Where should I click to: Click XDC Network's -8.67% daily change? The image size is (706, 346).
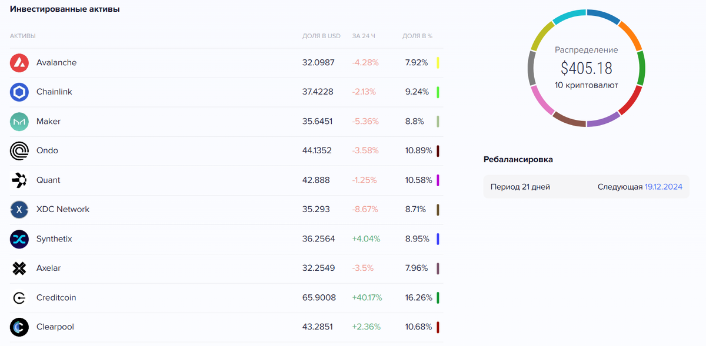click(x=365, y=210)
